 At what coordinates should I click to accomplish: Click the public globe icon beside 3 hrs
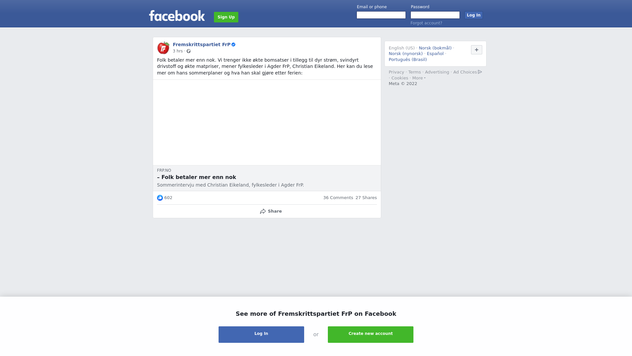pyautogui.click(x=189, y=51)
